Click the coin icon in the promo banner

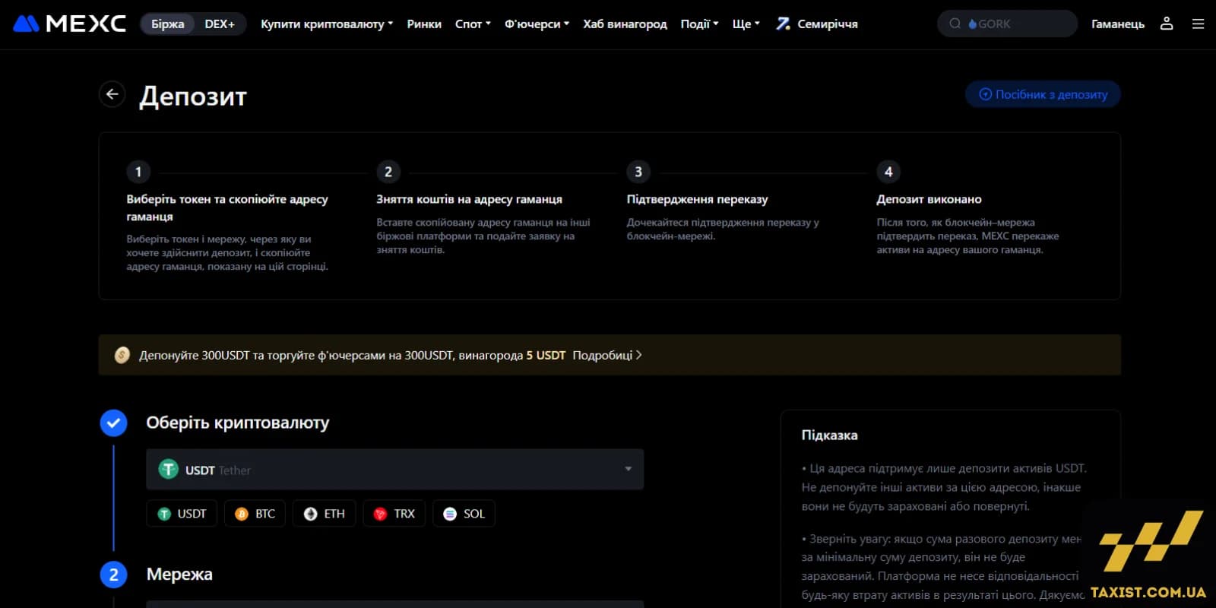(122, 355)
